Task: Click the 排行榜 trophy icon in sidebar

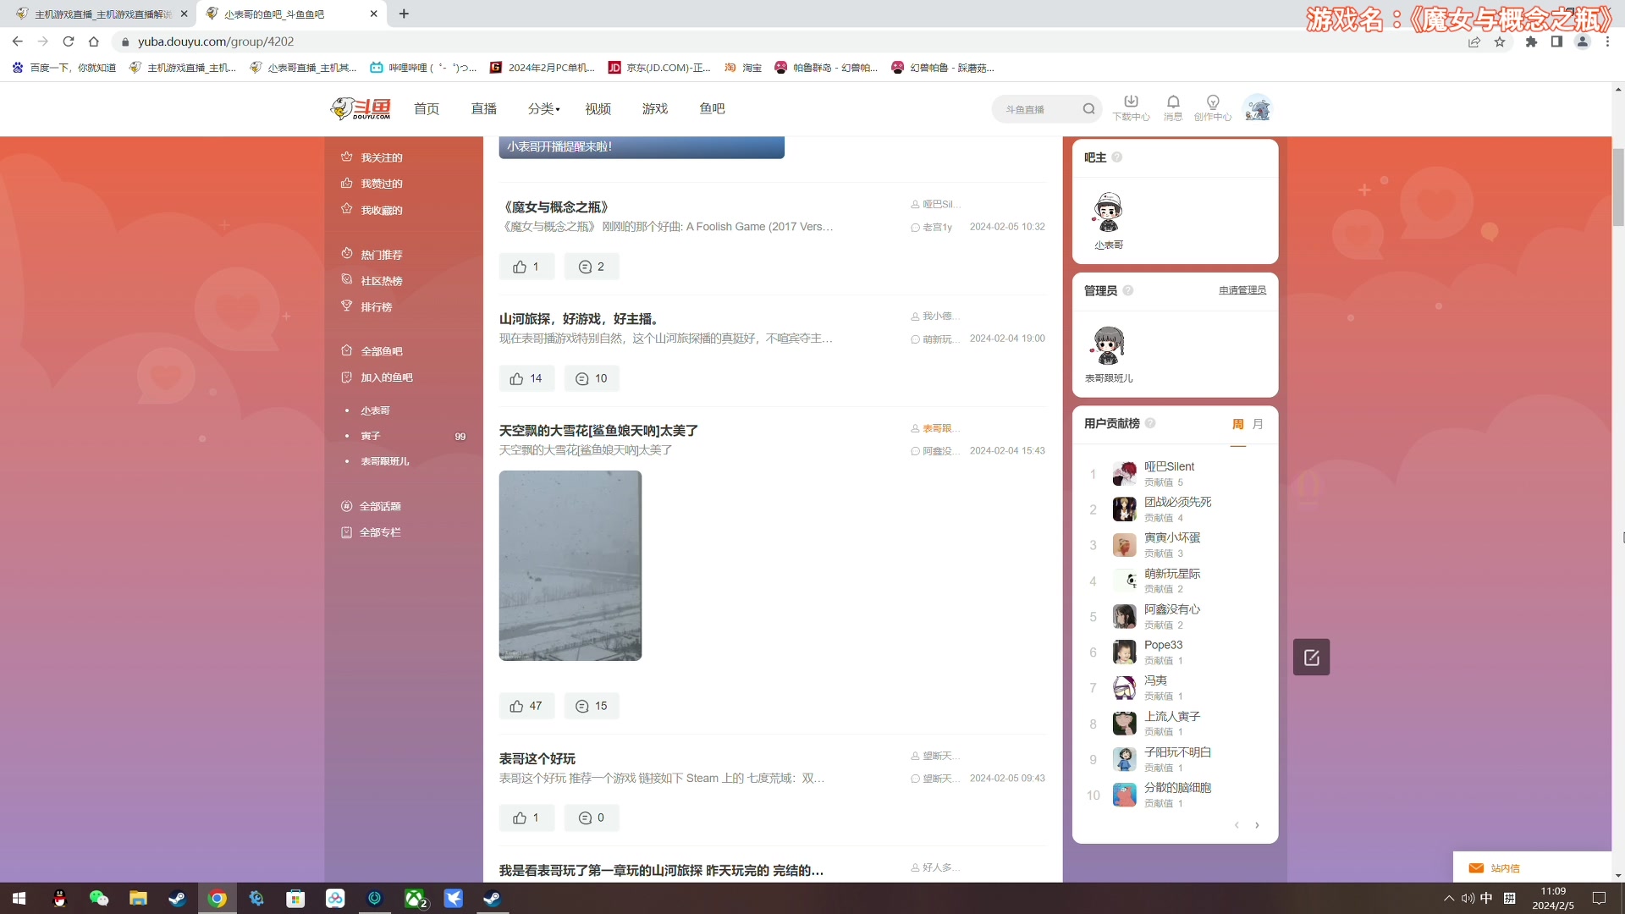Action: pos(346,306)
